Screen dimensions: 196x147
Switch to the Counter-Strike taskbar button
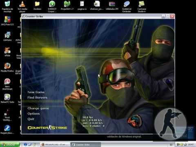click(x=86, y=145)
